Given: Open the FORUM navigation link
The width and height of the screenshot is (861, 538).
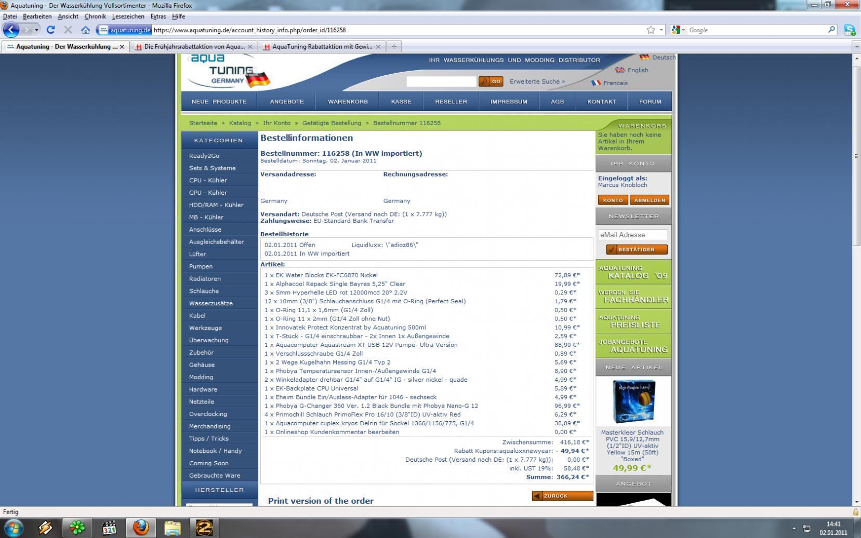Looking at the screenshot, I should [650, 102].
